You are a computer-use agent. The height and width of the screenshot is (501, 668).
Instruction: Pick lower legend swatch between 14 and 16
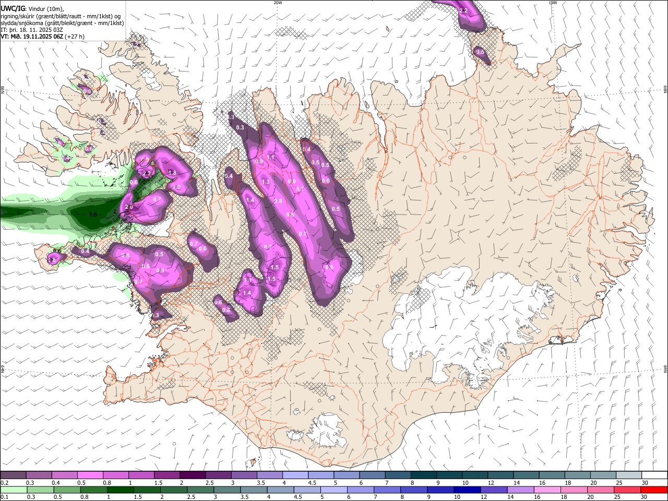coord(521,490)
